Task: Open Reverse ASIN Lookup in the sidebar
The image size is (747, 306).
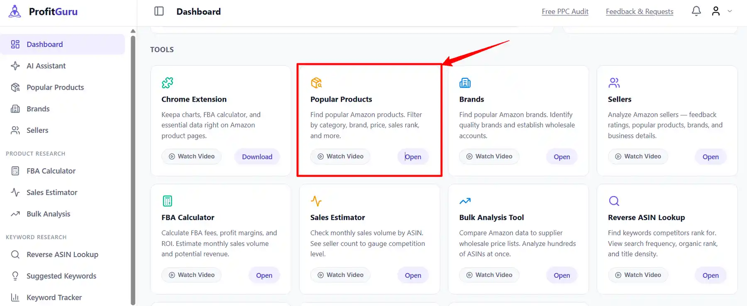Action: 63,255
